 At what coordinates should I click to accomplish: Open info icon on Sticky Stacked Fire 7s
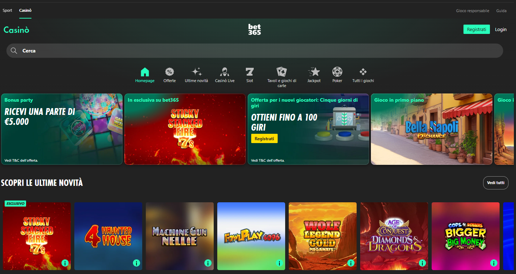[65, 263]
